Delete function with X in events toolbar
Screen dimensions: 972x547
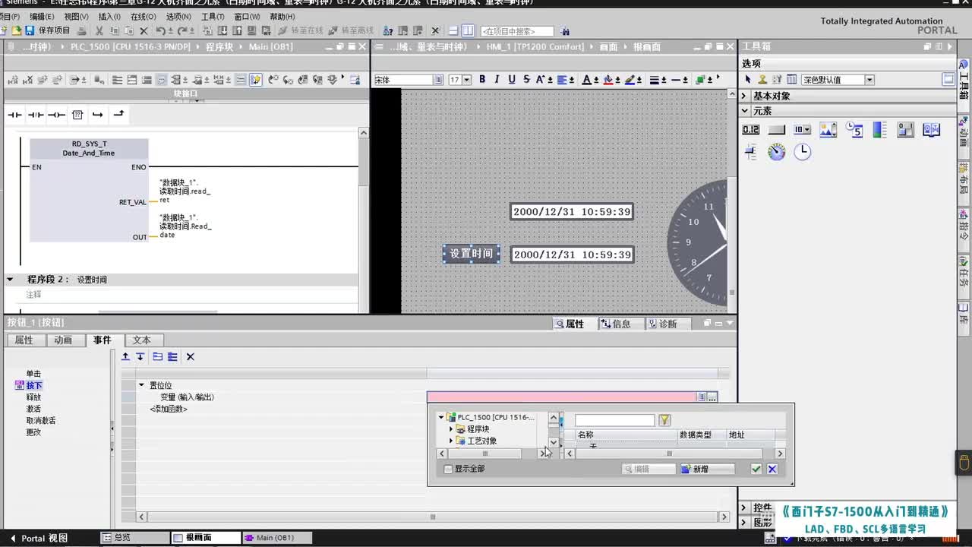coord(191,356)
